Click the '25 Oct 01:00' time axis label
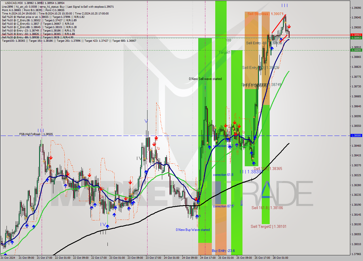The width and height of the screenshot is (363, 261). click(x=226, y=258)
